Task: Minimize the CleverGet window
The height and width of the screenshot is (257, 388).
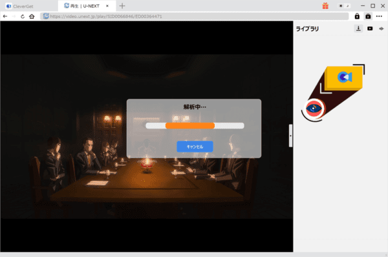Action: tap(363, 6)
